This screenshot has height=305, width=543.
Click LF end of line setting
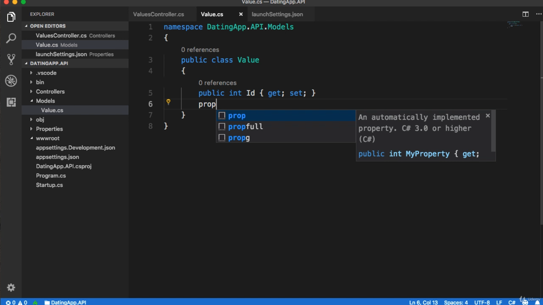click(499, 303)
